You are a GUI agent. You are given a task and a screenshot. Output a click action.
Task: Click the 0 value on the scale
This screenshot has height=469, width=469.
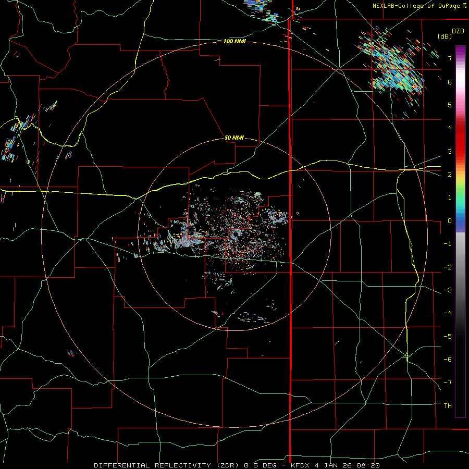[450, 221]
